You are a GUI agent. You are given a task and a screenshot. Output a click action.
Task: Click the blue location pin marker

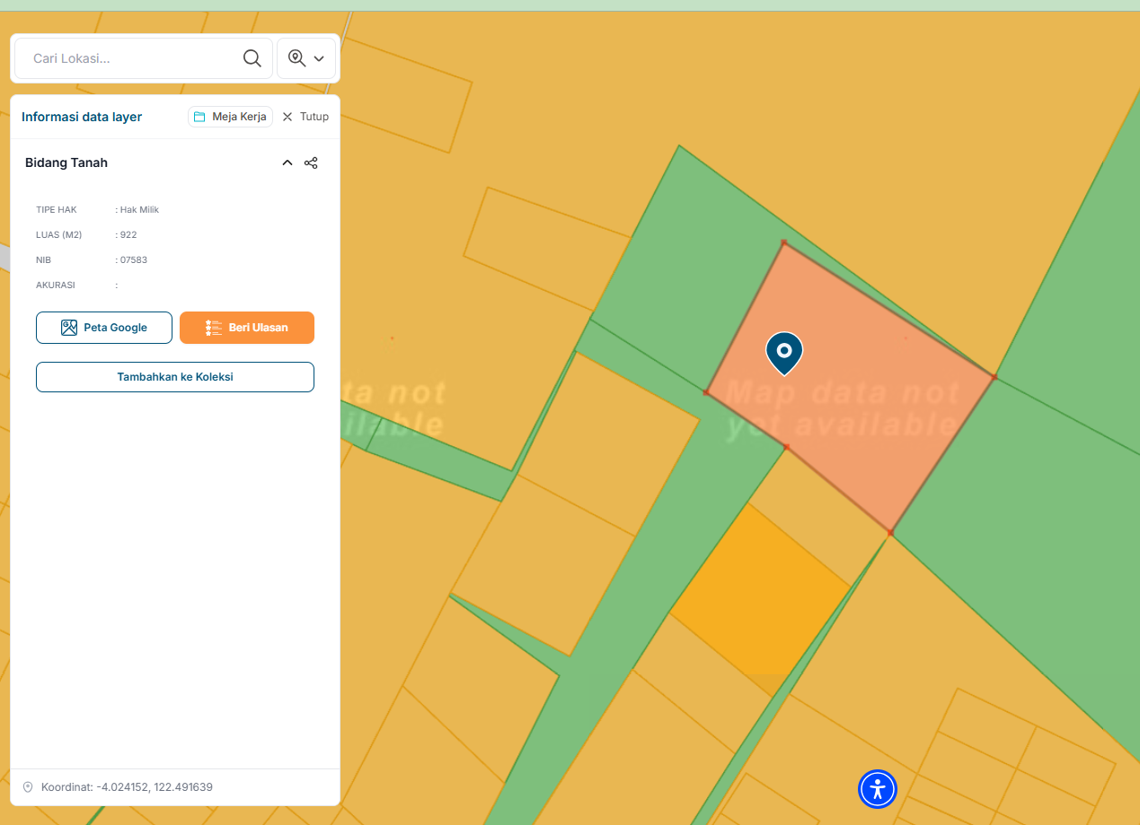(784, 352)
